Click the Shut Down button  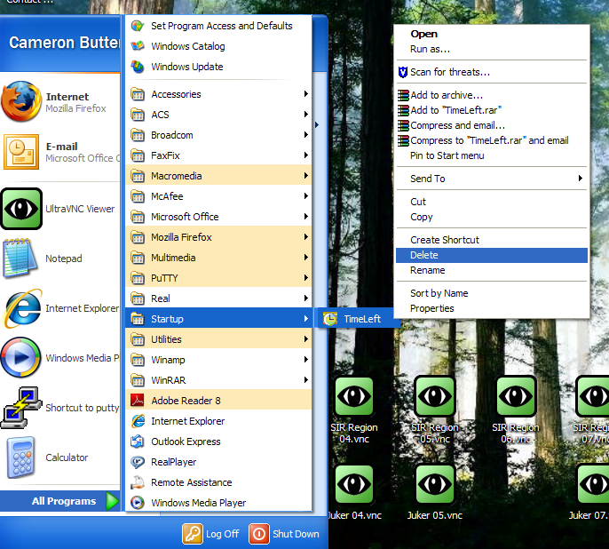284,534
